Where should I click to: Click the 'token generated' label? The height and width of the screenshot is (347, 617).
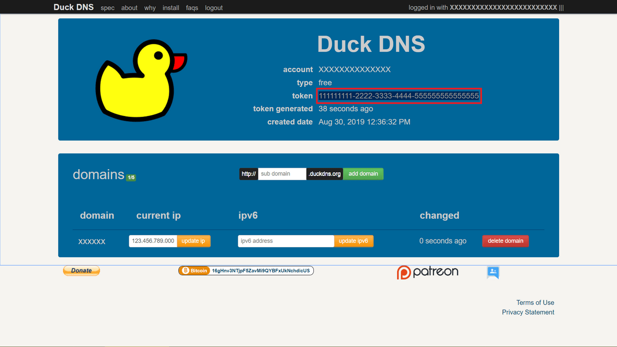coord(283,109)
